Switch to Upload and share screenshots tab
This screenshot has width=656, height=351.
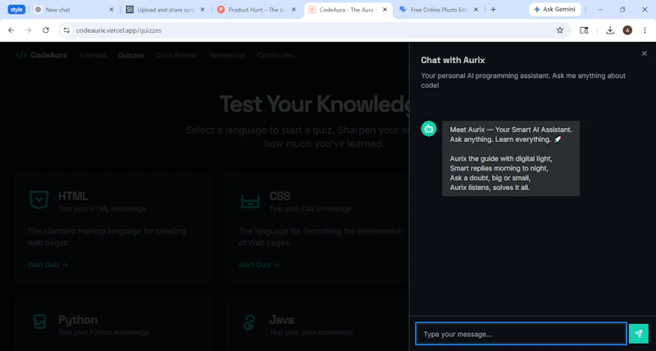pyautogui.click(x=166, y=10)
